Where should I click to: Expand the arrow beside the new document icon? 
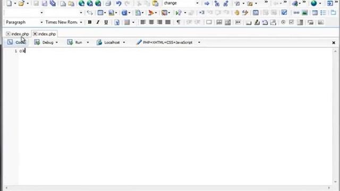click(15, 3)
